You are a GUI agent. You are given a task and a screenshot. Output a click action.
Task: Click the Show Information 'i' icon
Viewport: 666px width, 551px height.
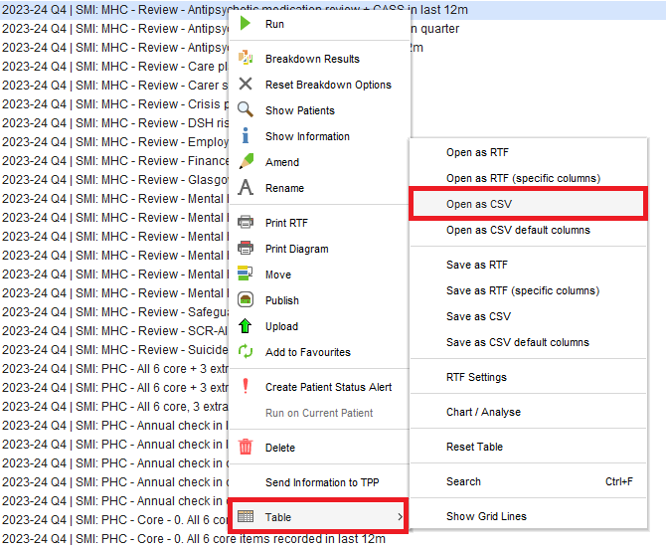tap(246, 135)
